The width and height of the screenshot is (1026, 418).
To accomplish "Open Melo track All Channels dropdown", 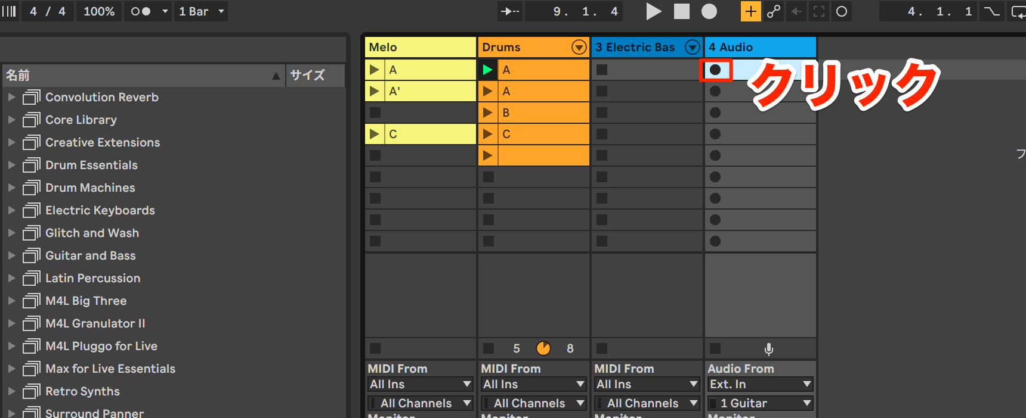I will pyautogui.click(x=421, y=403).
